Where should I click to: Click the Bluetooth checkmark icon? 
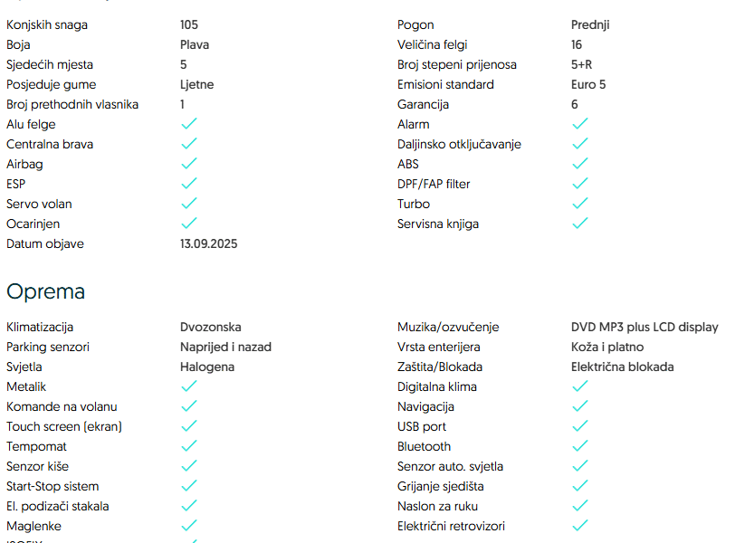point(580,446)
